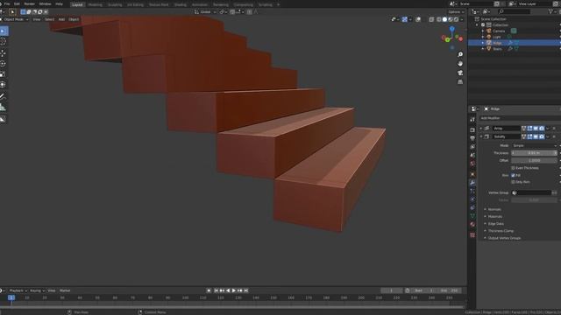Click the viewport pan hand icon

pyautogui.click(x=460, y=64)
